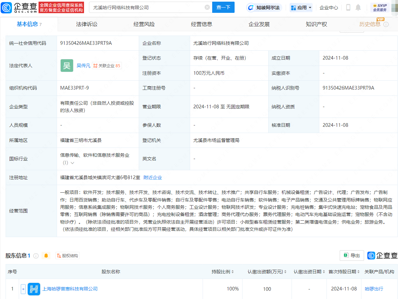Image resolution: width=398 pixels, height=299 pixels.
Task: Click the SVIP member service badge
Action: click(380, 8)
